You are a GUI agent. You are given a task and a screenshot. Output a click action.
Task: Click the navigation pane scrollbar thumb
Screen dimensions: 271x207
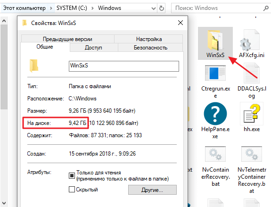[x=4, y=67]
